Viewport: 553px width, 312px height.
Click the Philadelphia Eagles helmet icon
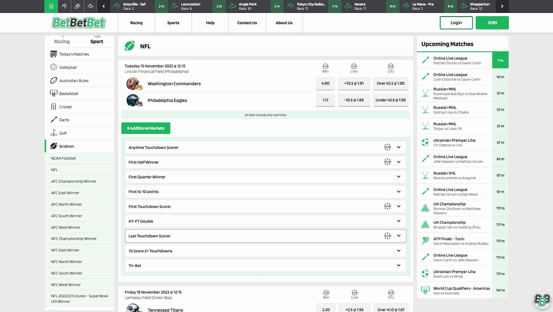point(134,101)
